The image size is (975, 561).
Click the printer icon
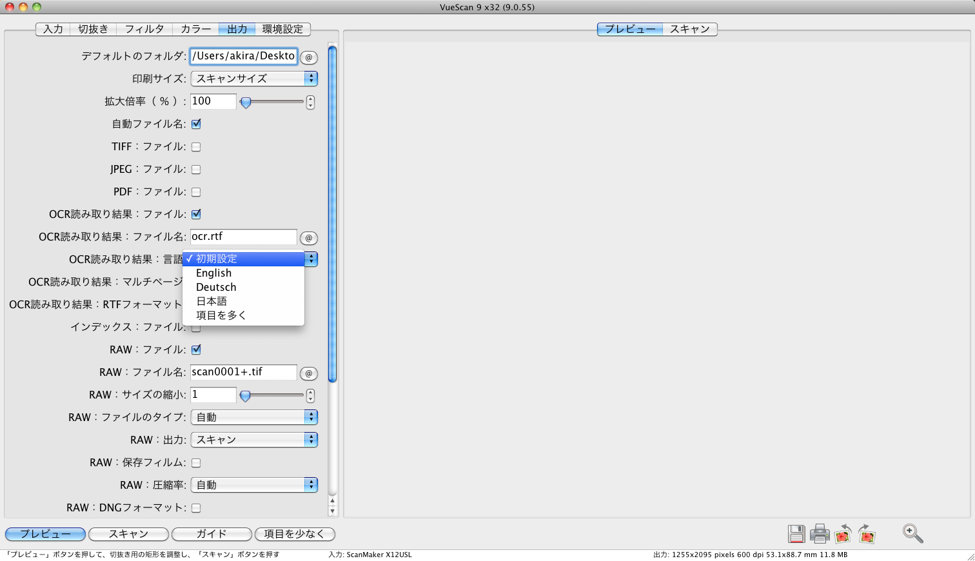(x=820, y=534)
